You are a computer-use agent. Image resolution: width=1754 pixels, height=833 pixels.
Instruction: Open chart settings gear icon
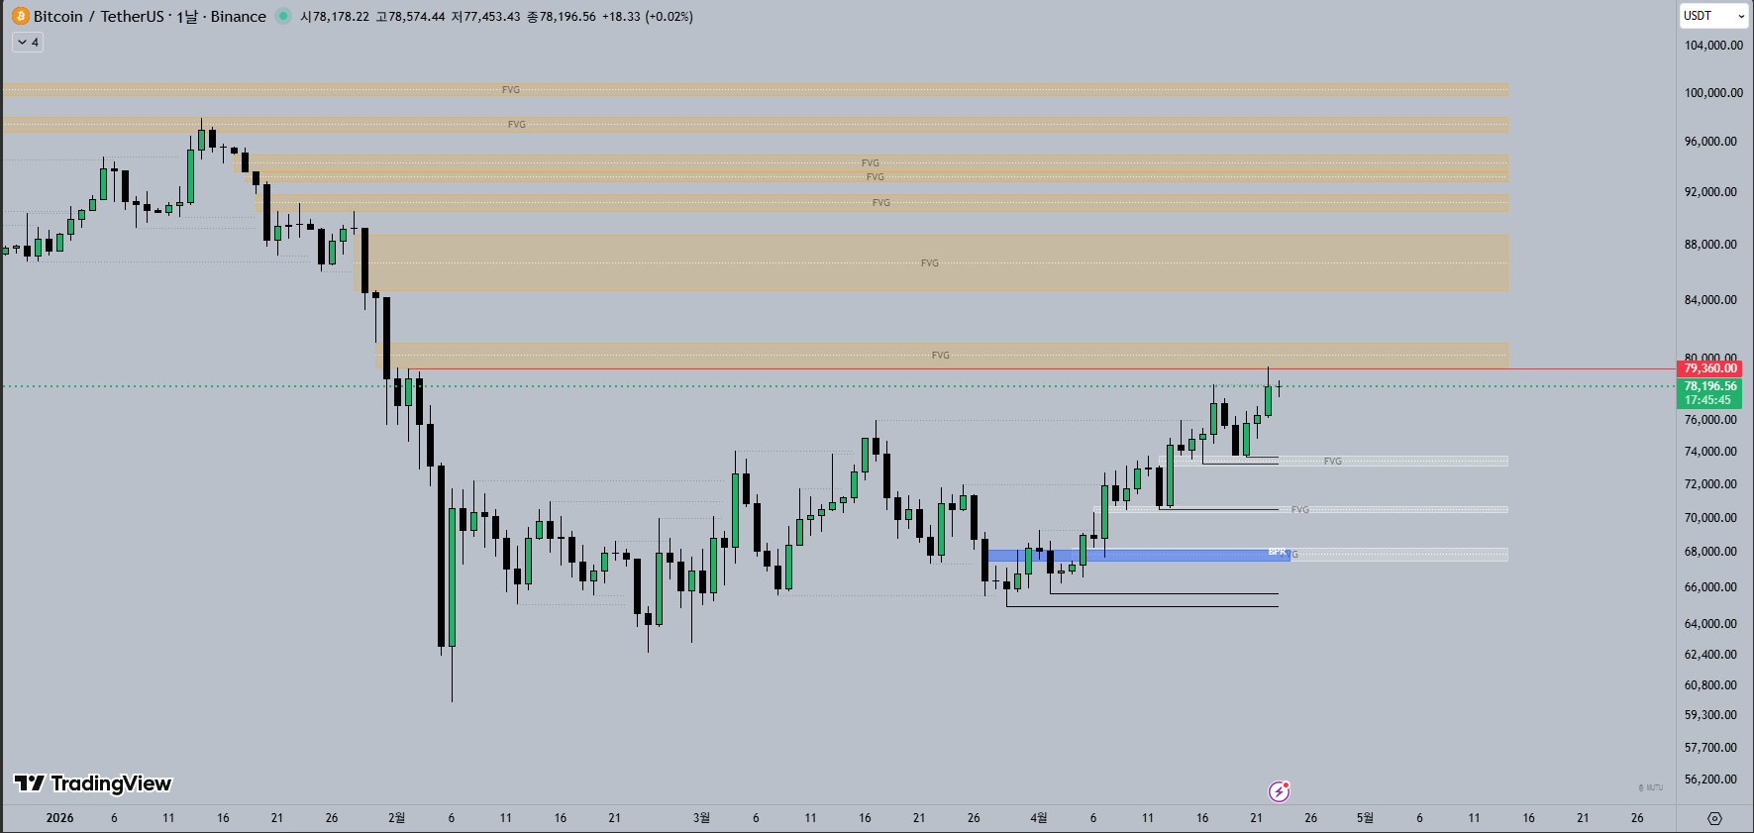tap(1714, 818)
